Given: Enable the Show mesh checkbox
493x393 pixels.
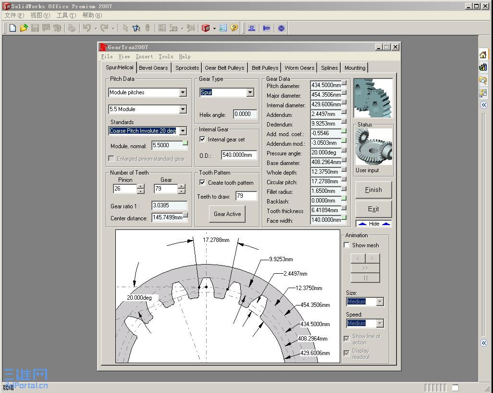Looking at the screenshot, I should point(347,245).
